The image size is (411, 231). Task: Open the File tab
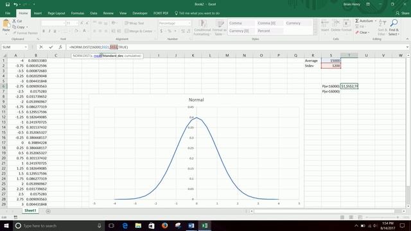coord(8,13)
